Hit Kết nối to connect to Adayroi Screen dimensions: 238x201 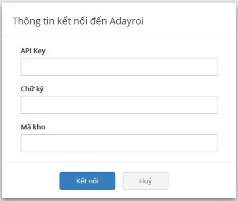click(x=87, y=181)
